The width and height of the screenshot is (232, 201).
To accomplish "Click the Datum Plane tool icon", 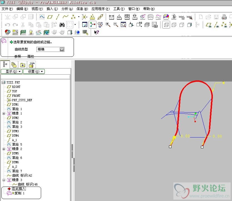I will click(x=50, y=17).
